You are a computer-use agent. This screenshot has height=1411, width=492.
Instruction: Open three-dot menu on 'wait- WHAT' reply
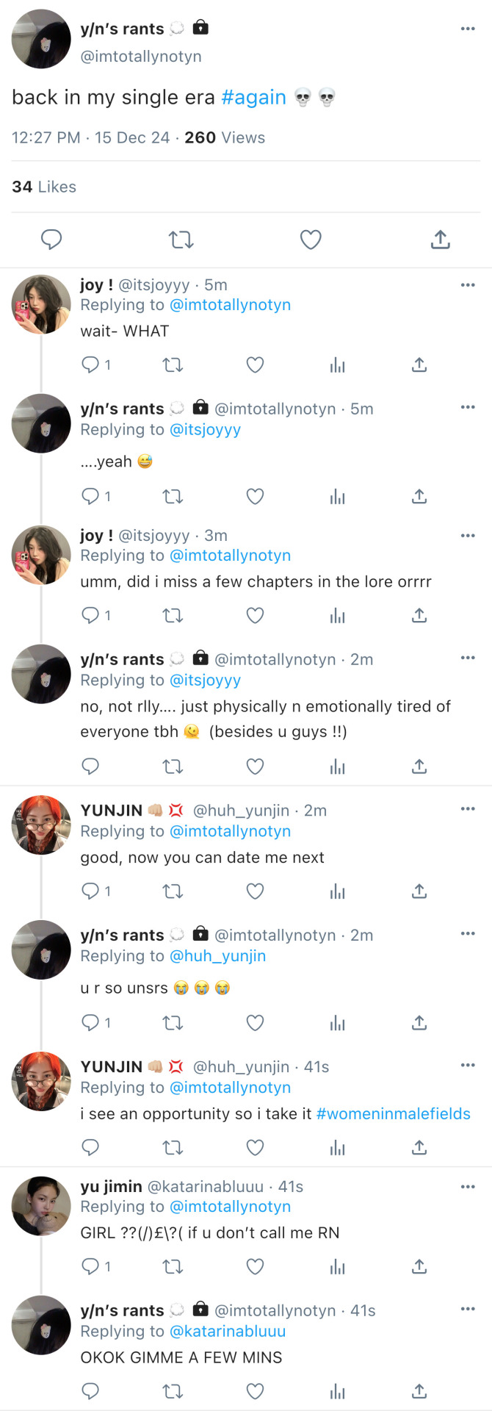pos(468,285)
